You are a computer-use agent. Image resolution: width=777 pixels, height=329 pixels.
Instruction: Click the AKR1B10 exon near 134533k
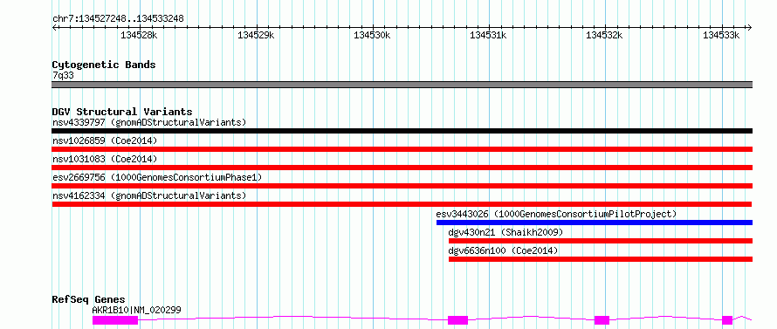(727, 320)
